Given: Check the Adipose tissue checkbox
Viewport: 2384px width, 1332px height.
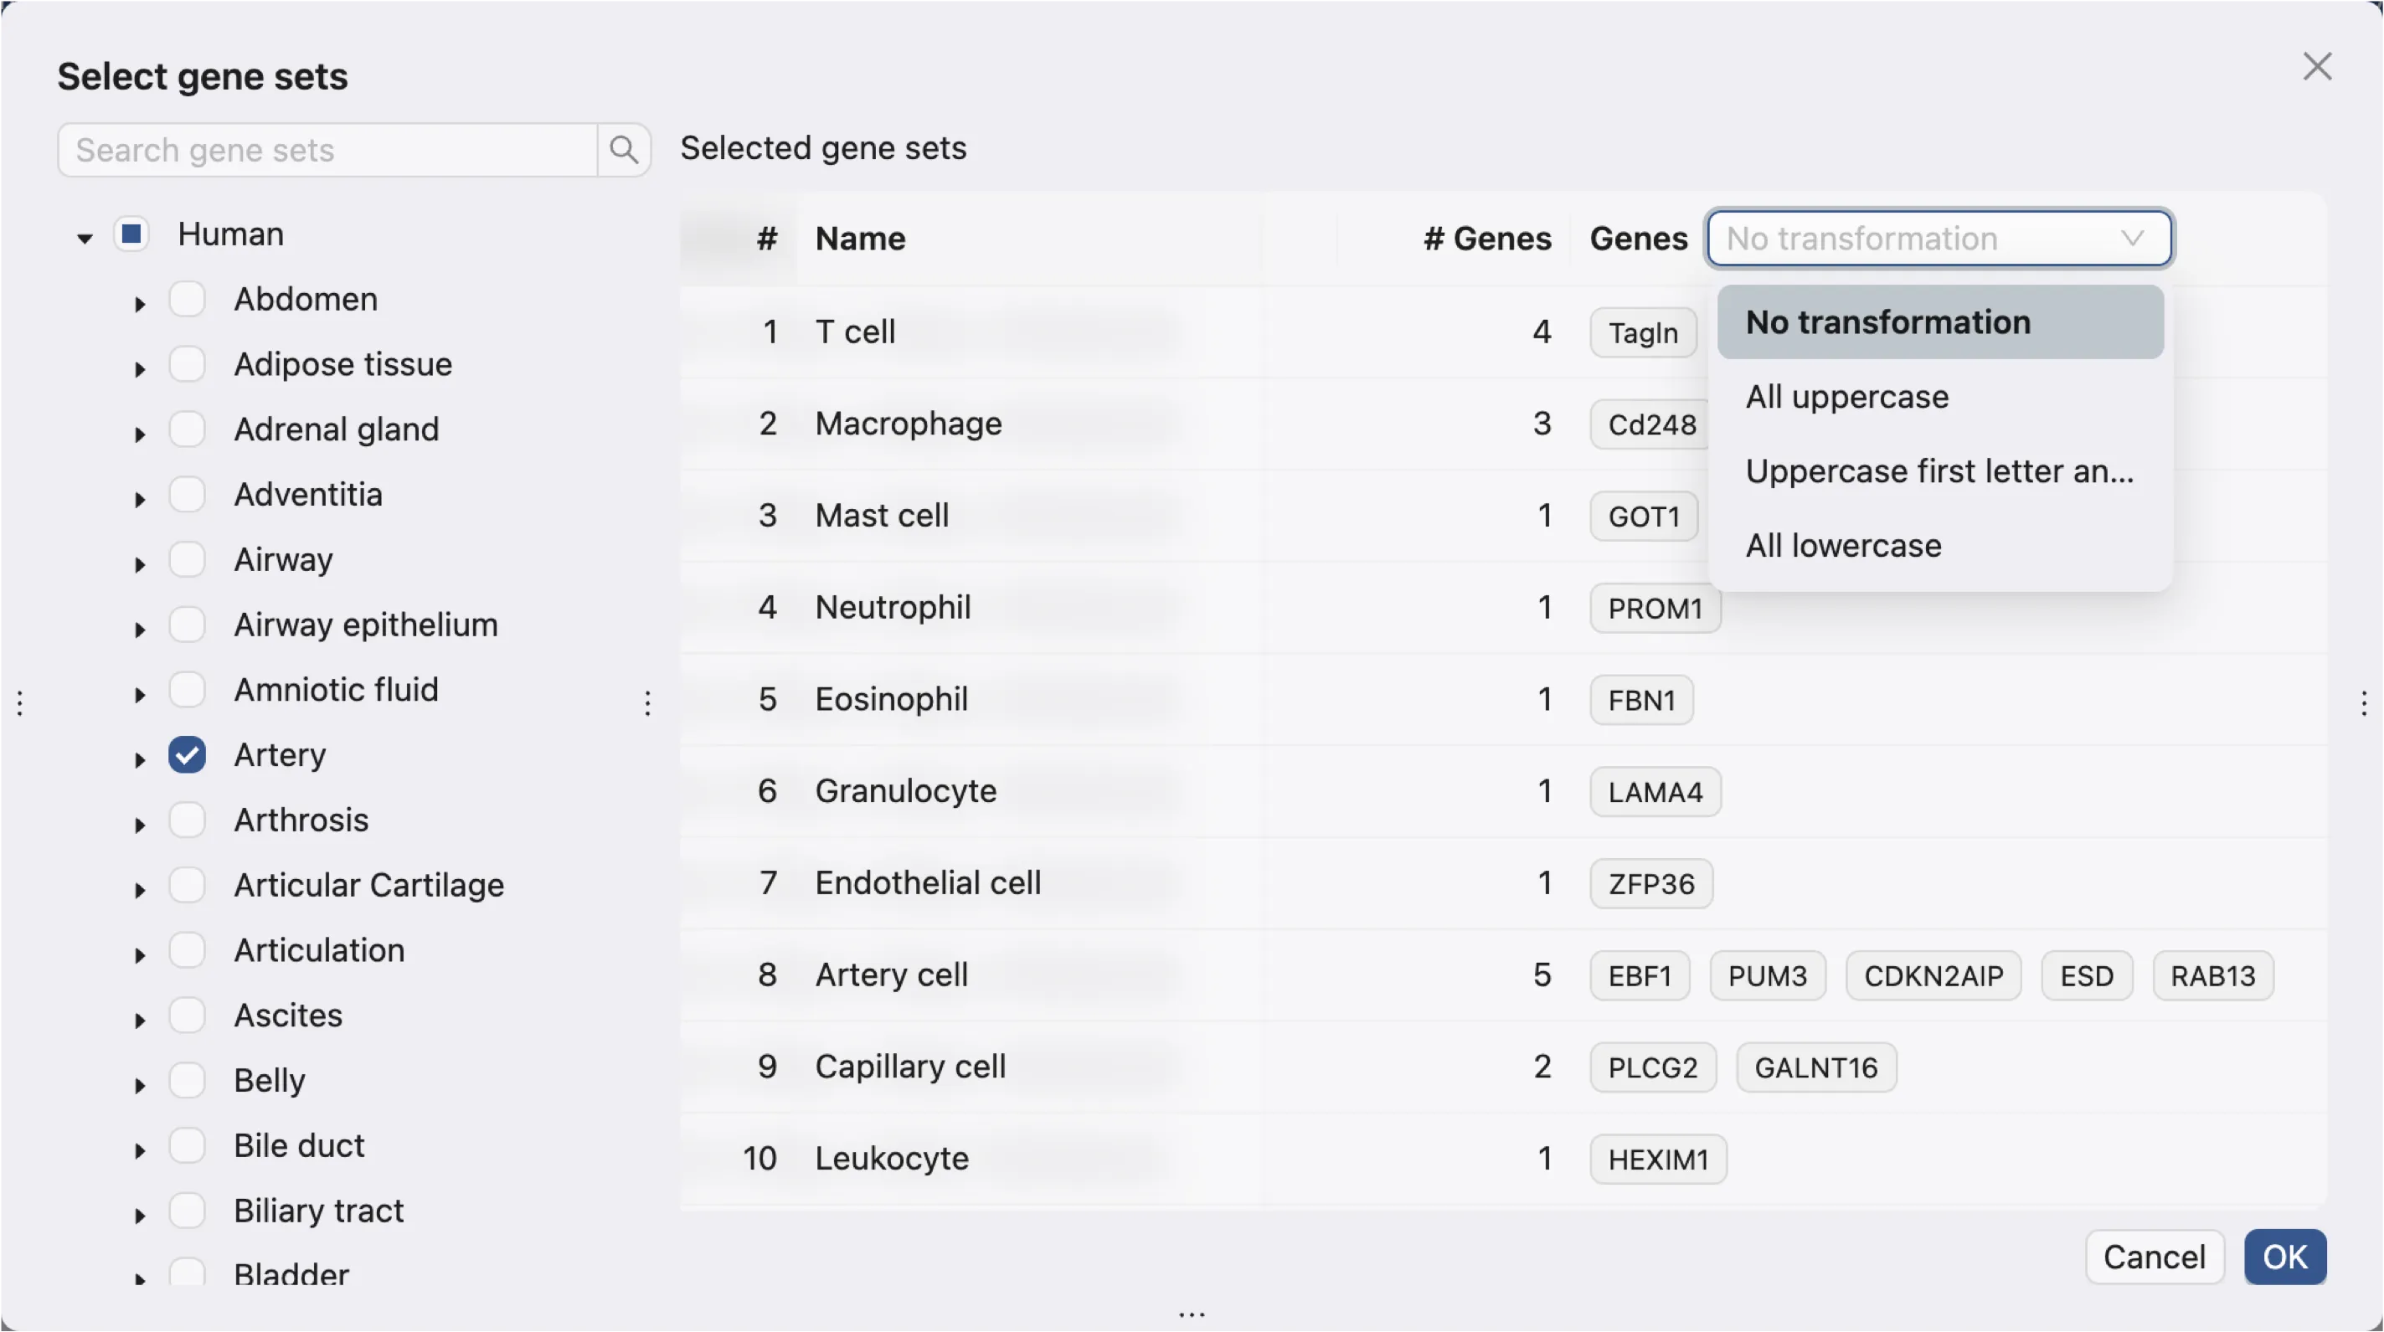Looking at the screenshot, I should click(x=187, y=364).
